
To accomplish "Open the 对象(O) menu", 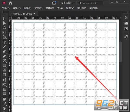I will point(50,8).
